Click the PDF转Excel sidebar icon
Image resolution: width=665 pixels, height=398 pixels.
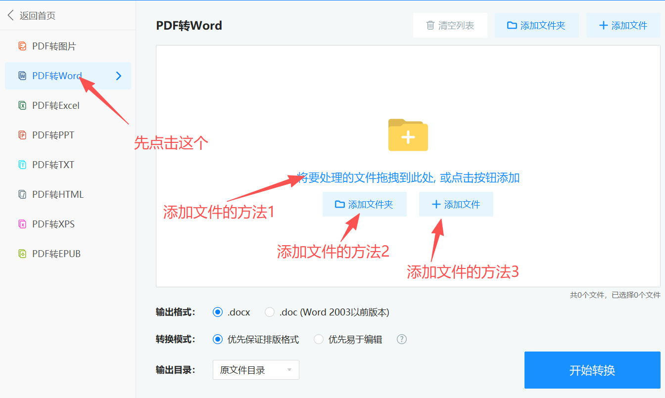coord(22,106)
